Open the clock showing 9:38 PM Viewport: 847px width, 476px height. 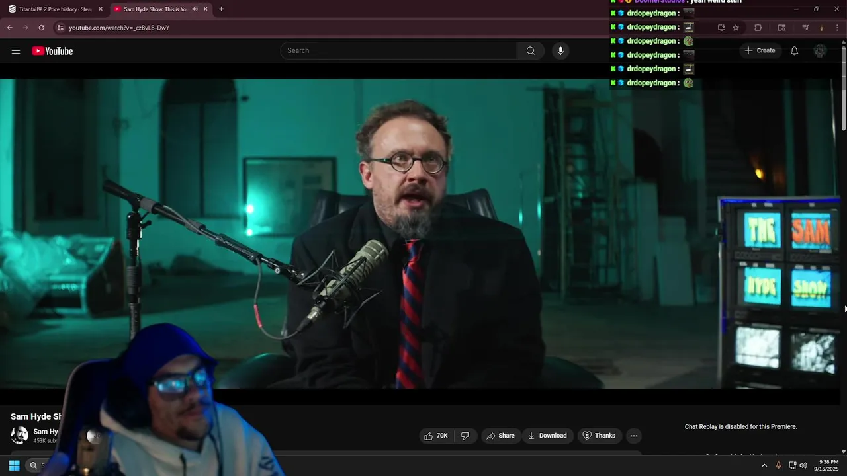[x=827, y=465]
